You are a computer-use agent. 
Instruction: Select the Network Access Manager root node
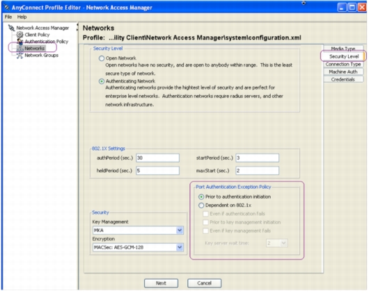click(x=42, y=28)
